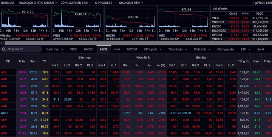Click the KLGD column header
Viewport: 272px width, 137px height.
coord(260,14)
